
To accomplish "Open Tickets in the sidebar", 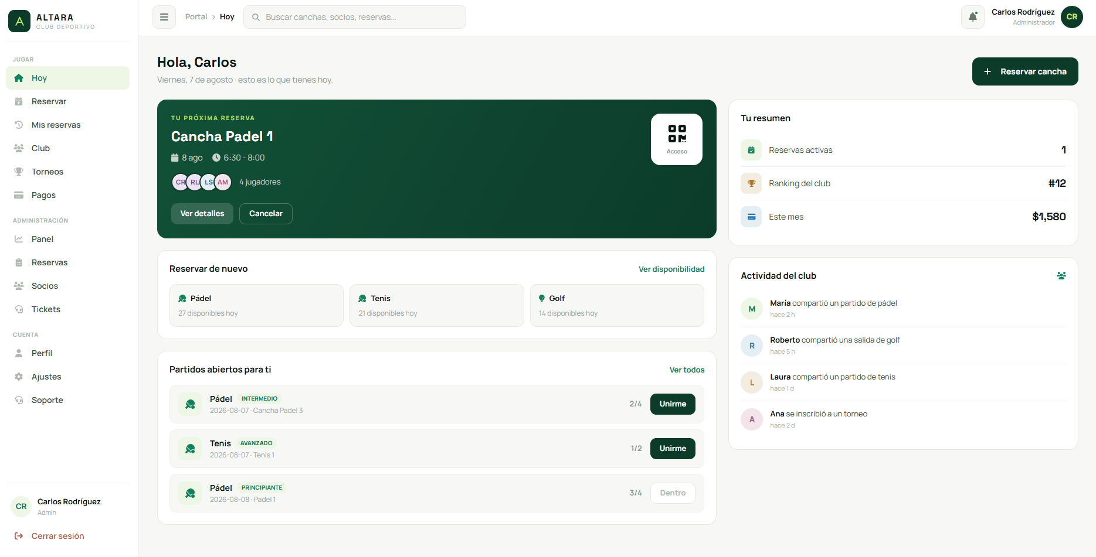I will [67, 309].
